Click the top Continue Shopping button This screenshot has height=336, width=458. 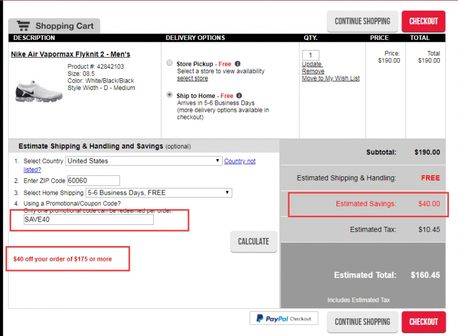pyautogui.click(x=362, y=21)
